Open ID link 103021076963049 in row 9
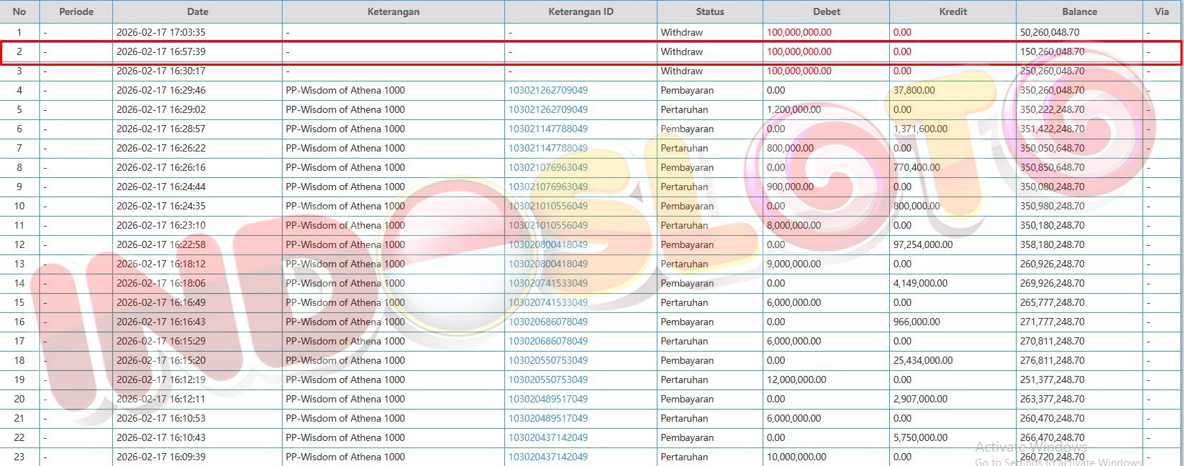 548,187
